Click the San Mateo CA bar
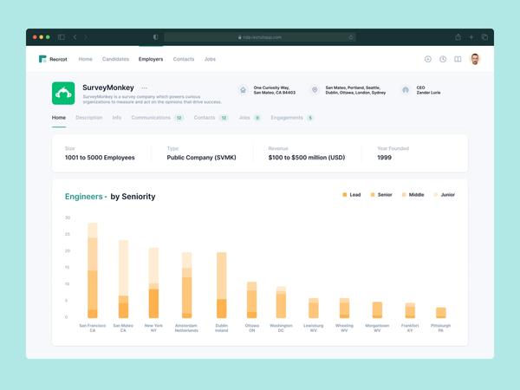 (x=123, y=279)
